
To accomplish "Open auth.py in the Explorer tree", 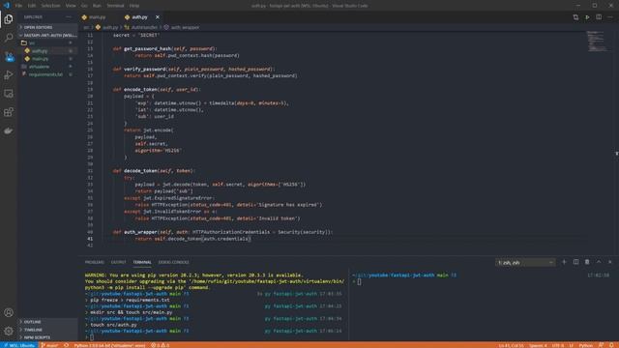I will point(47,50).
